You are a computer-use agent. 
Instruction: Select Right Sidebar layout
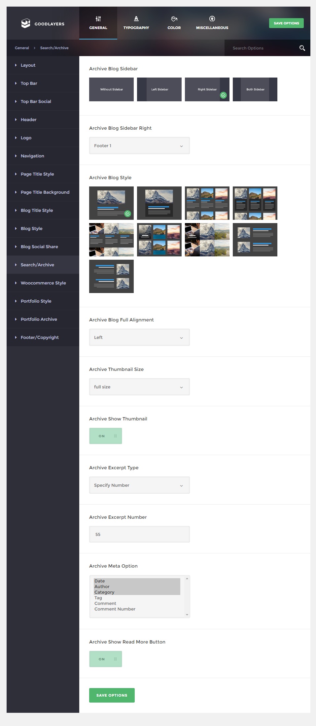tap(207, 89)
